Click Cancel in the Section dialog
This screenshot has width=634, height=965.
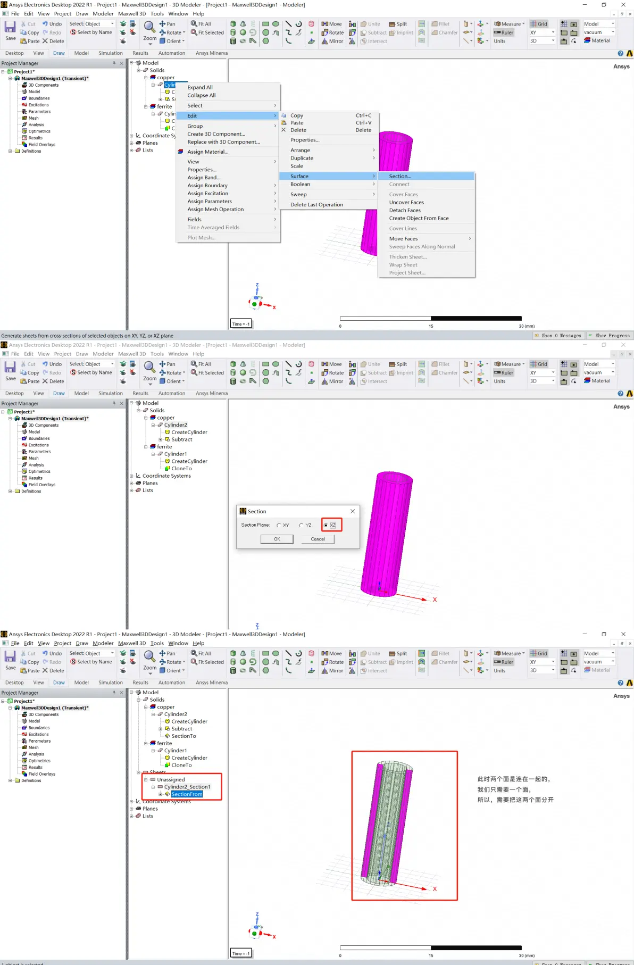click(318, 539)
